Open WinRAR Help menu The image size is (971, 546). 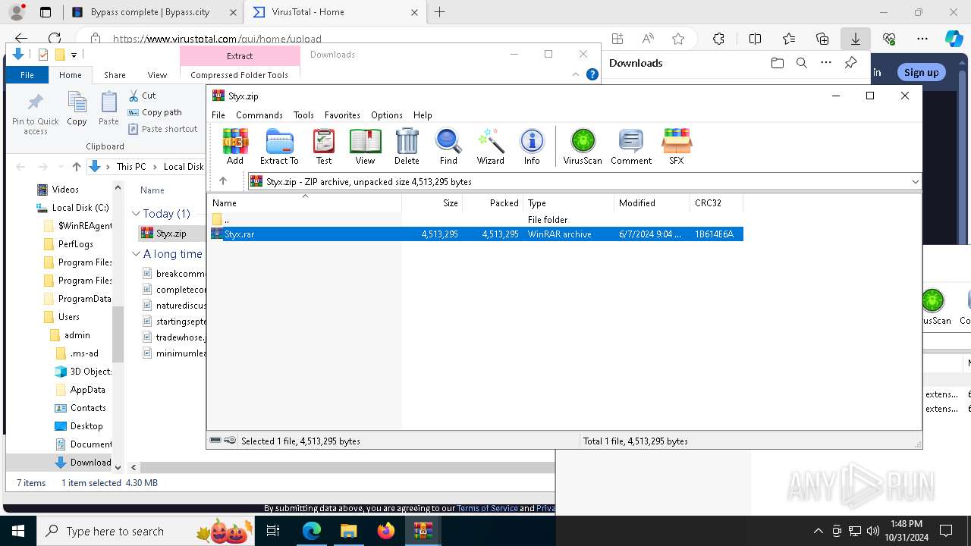coord(423,115)
